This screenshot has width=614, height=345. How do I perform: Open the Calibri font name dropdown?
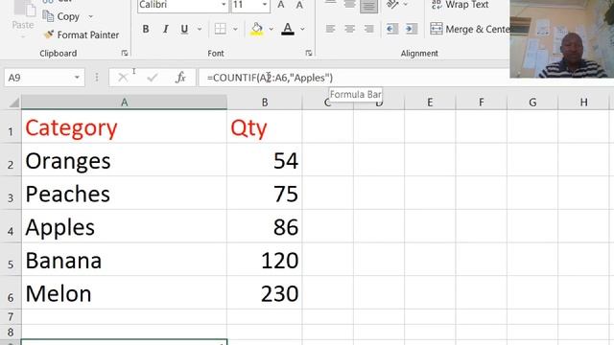point(224,5)
